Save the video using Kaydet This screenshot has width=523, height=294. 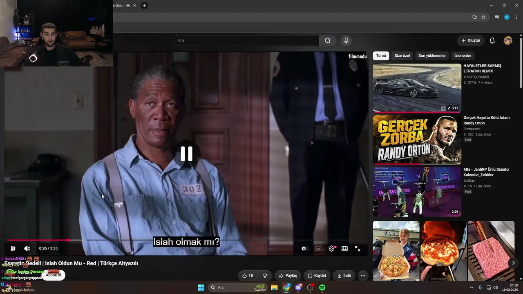(317, 276)
